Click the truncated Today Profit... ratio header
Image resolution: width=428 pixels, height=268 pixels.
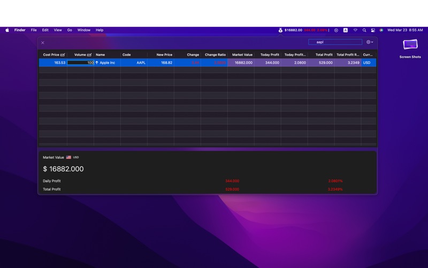pos(295,55)
